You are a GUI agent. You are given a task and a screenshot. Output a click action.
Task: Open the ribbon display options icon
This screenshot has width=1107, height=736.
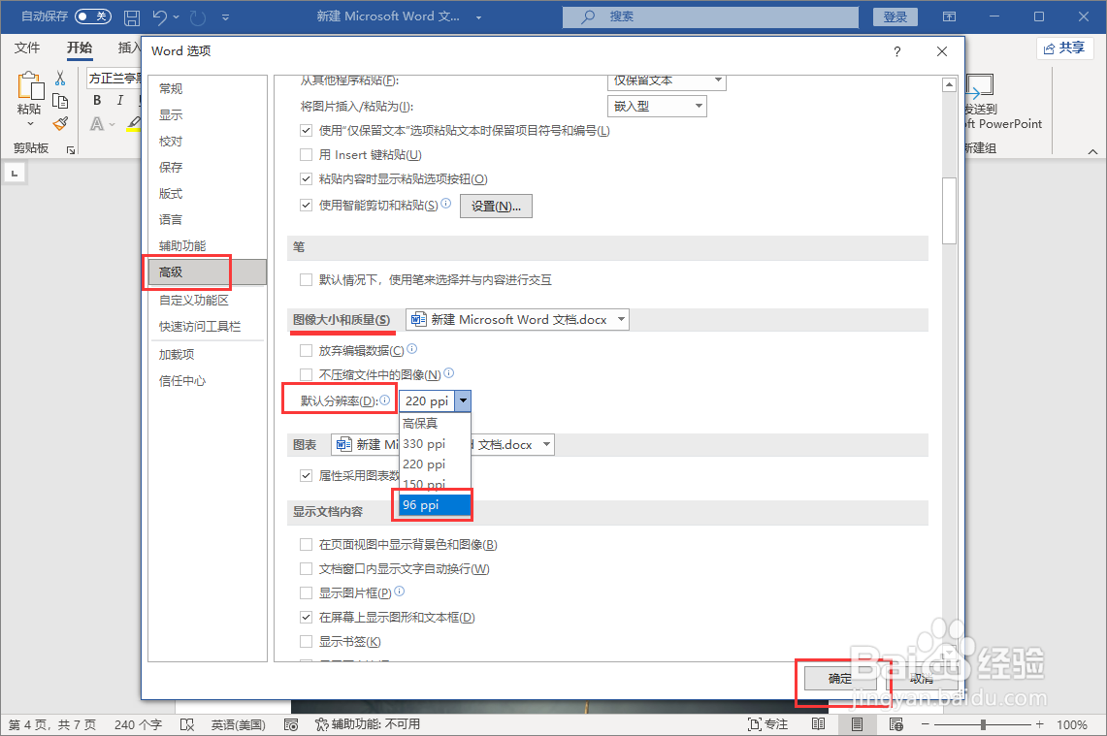(x=950, y=16)
